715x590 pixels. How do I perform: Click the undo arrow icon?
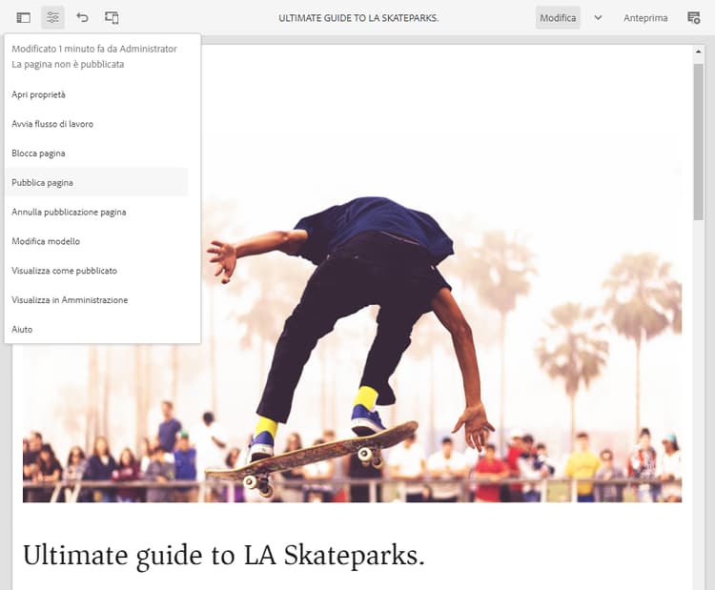pyautogui.click(x=82, y=18)
